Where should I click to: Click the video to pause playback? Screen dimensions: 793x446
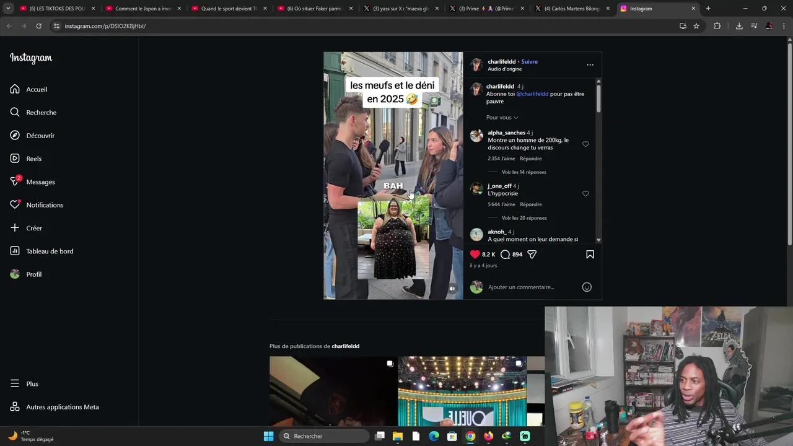(393, 175)
